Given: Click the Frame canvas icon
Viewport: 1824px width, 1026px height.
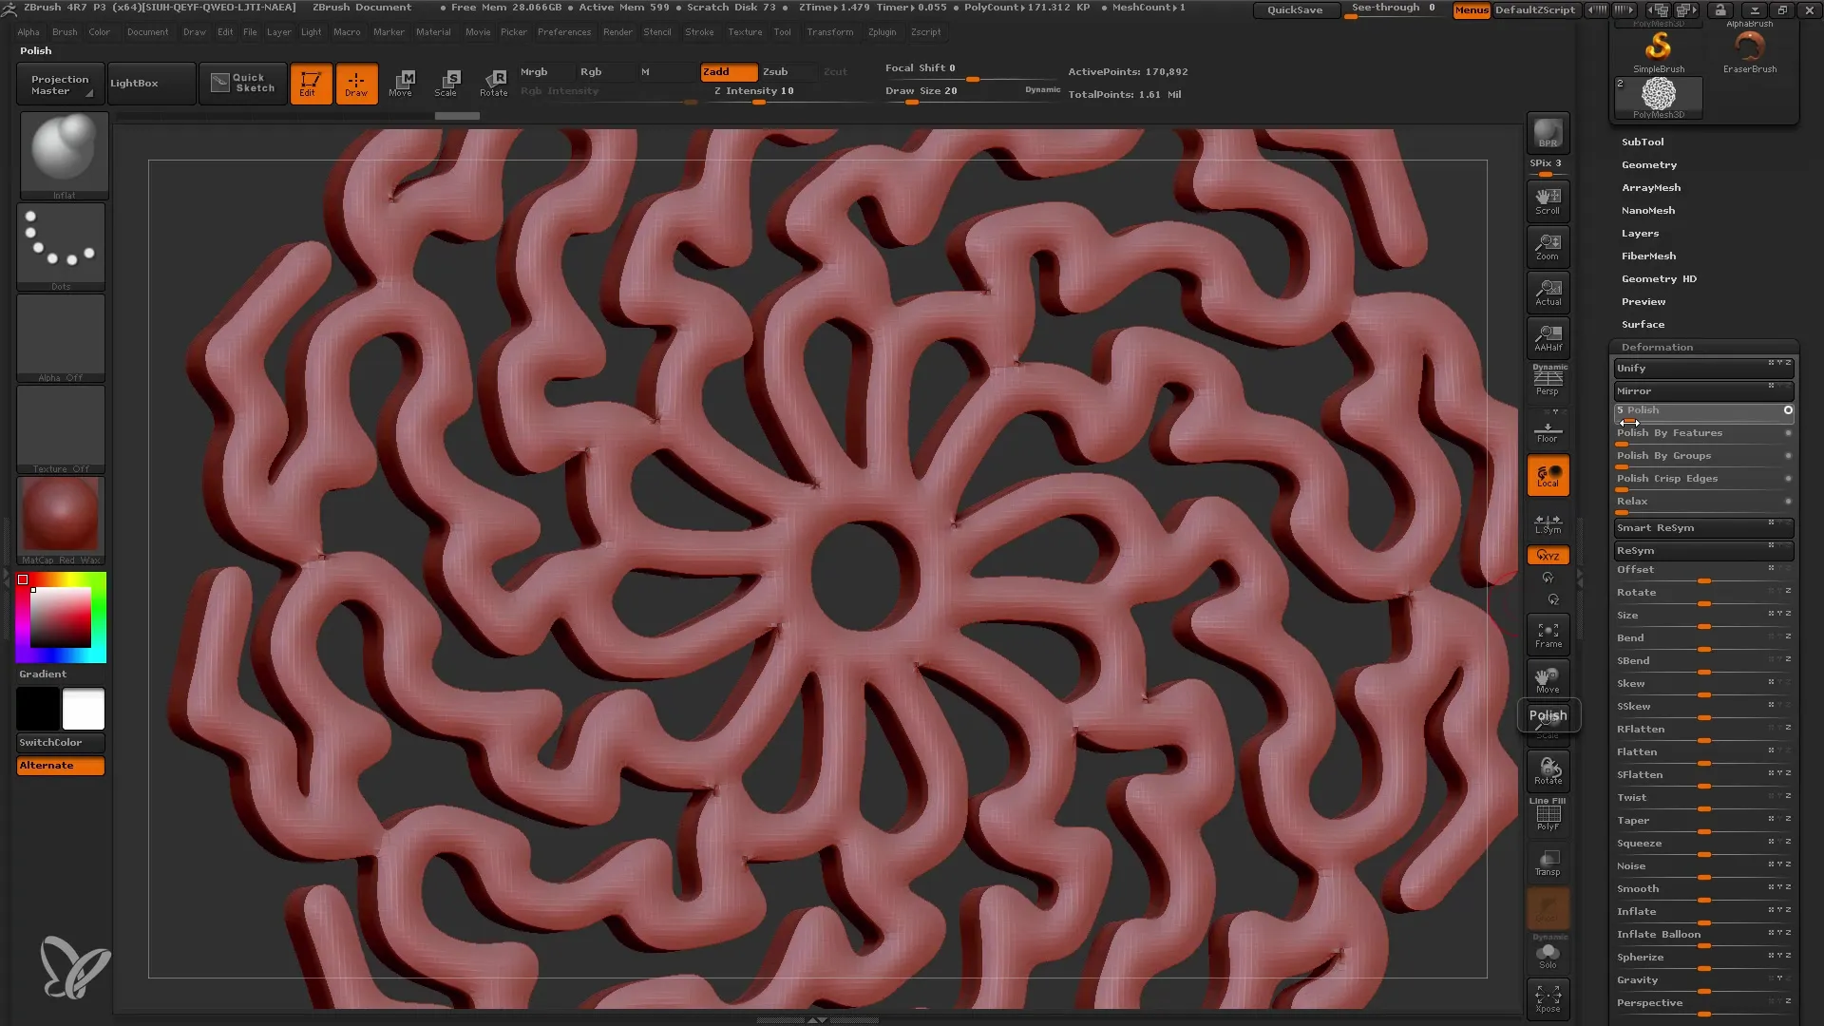Looking at the screenshot, I should [x=1549, y=636].
